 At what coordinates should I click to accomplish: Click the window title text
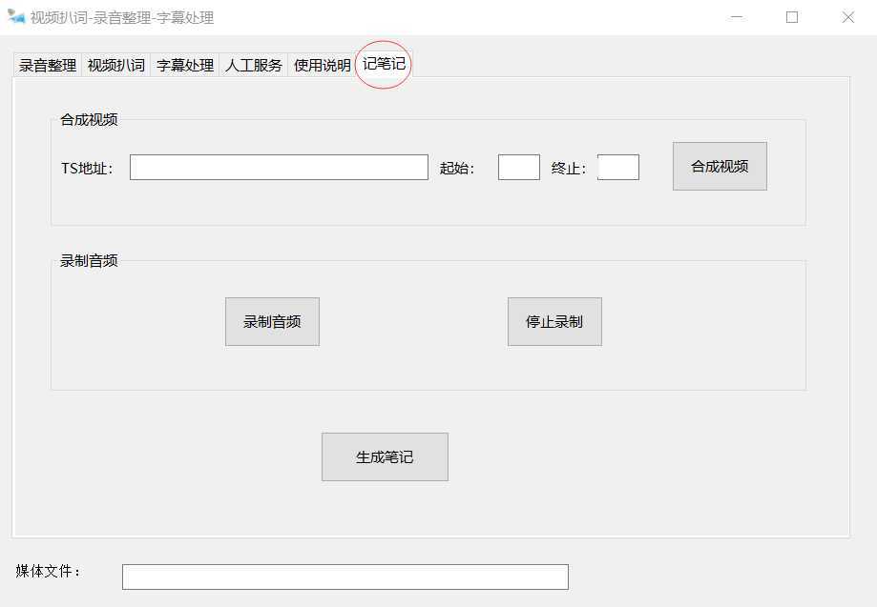122,18
